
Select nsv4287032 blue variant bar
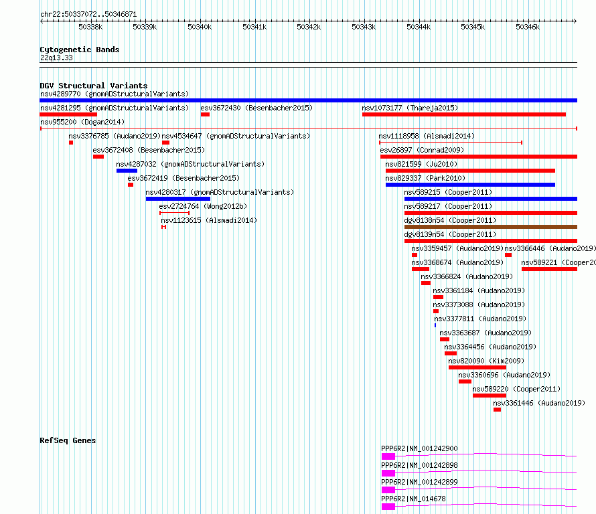tap(127, 171)
